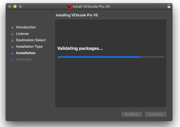Minimize the installer with the yellow button

(15, 6)
